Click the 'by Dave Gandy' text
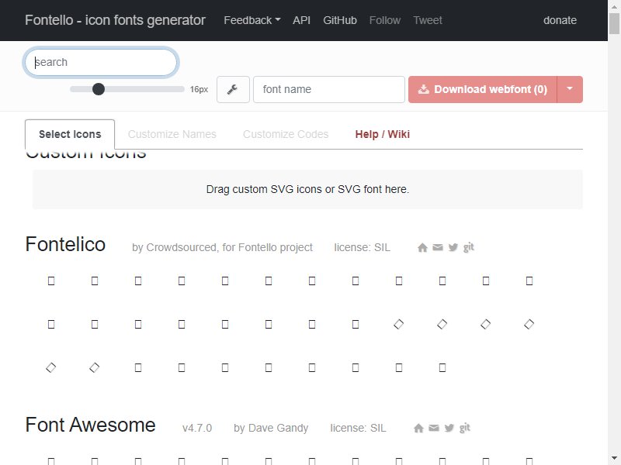Image resolution: width=621 pixels, height=465 pixels. pyautogui.click(x=271, y=429)
